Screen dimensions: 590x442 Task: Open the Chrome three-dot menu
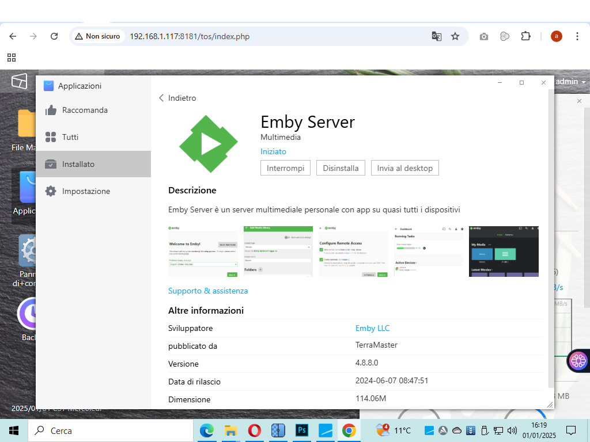[x=577, y=36]
